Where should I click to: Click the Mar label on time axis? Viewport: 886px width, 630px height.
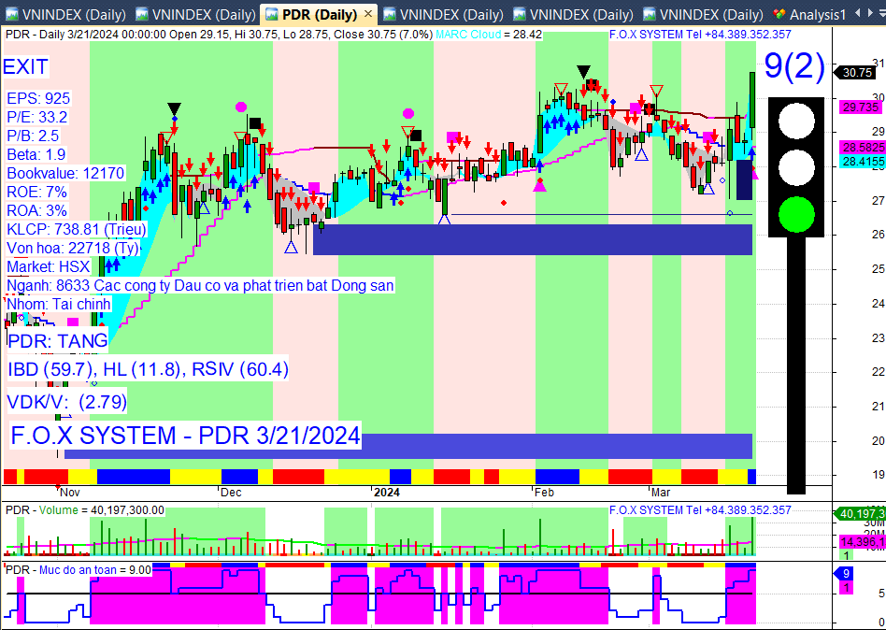[x=661, y=493]
